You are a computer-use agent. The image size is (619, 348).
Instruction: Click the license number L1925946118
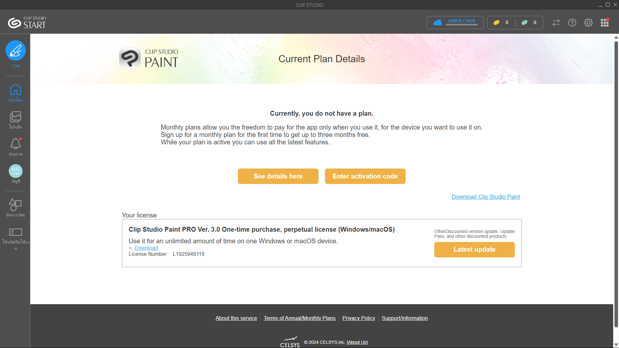[x=189, y=254]
